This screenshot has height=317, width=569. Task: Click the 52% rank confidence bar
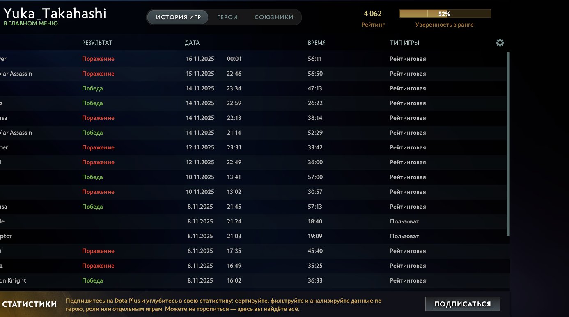click(445, 13)
